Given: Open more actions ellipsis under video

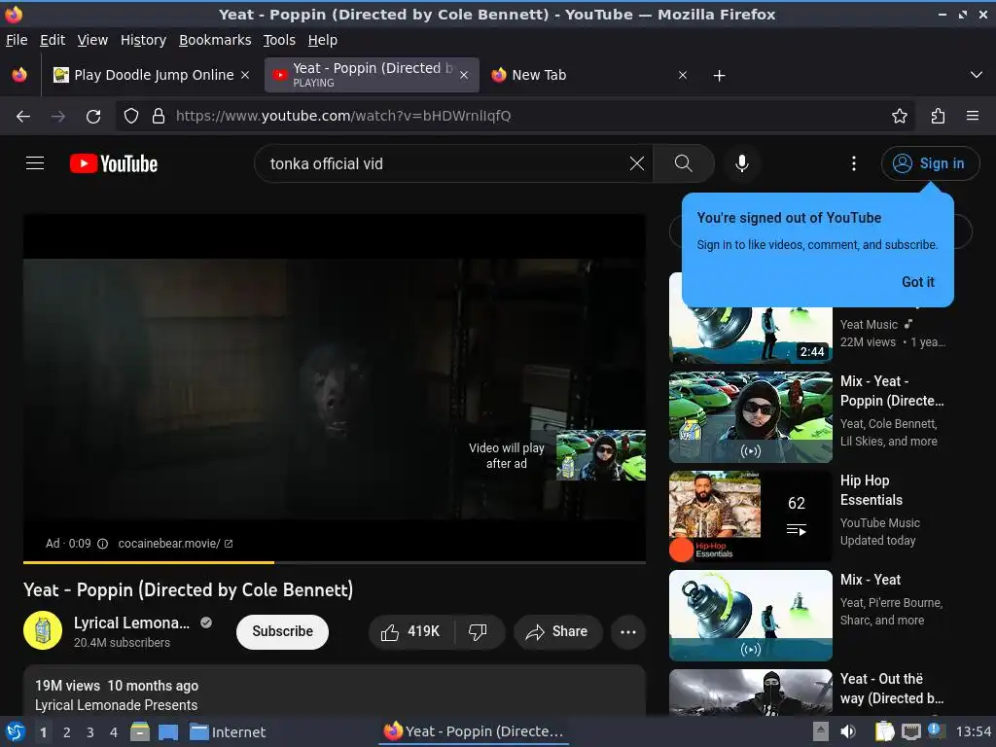Looking at the screenshot, I should pos(628,631).
